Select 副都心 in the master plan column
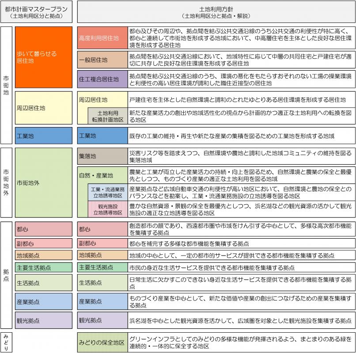Screen dimensions: 356x353 click(43, 244)
